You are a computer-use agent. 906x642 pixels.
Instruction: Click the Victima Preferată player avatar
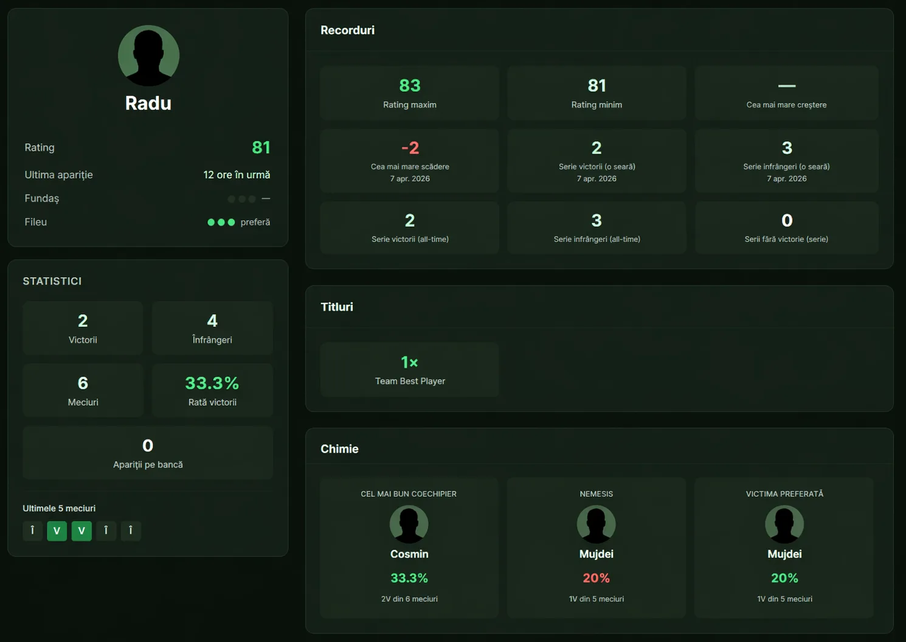(784, 524)
